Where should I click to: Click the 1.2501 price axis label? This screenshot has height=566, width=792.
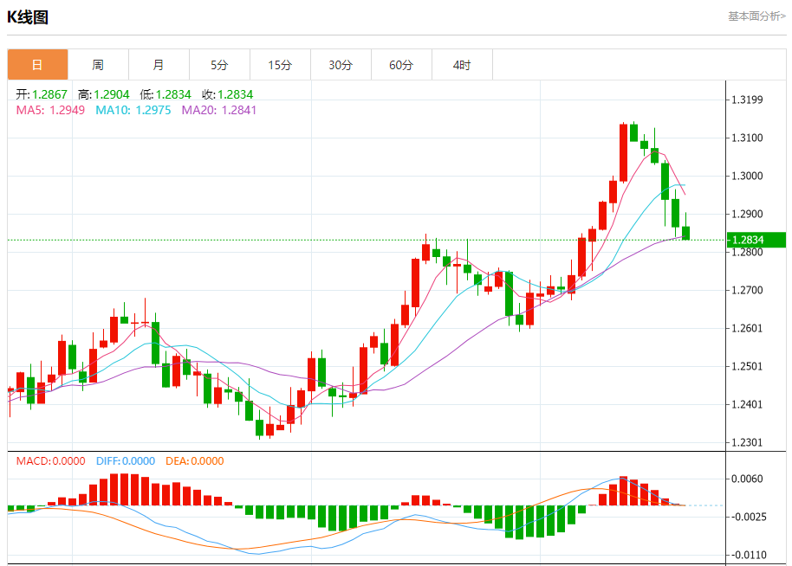[747, 366]
